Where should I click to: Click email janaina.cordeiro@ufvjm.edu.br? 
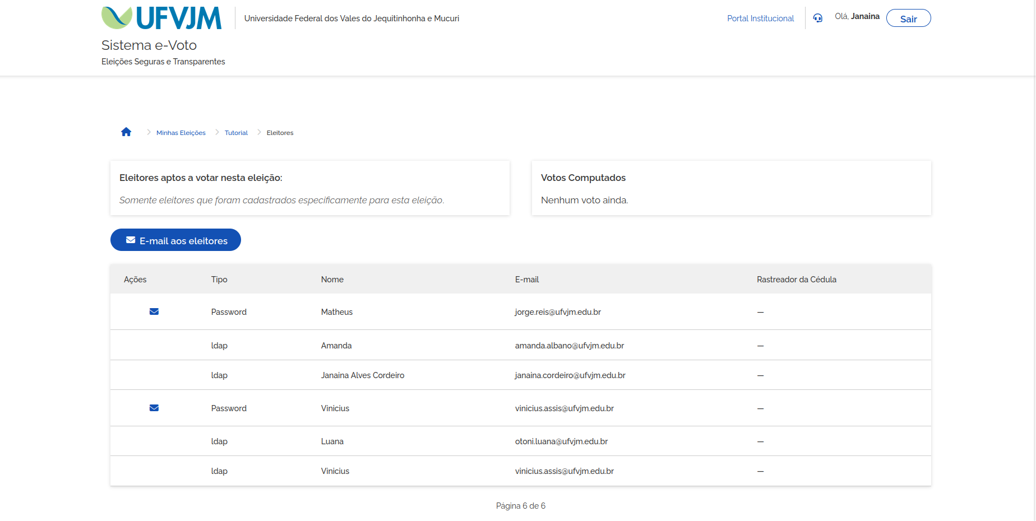[570, 375]
